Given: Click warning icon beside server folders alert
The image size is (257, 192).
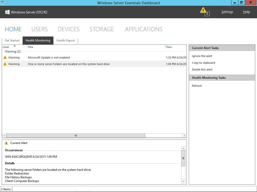Looking at the screenshot, I should [x=5, y=64].
